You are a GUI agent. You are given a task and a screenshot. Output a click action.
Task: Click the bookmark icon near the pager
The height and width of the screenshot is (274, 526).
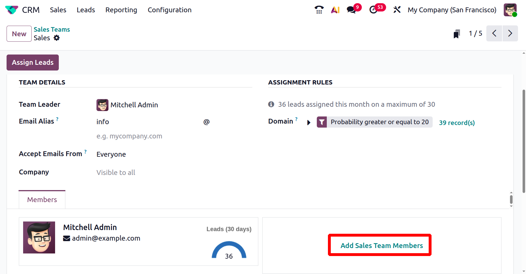coord(457,34)
